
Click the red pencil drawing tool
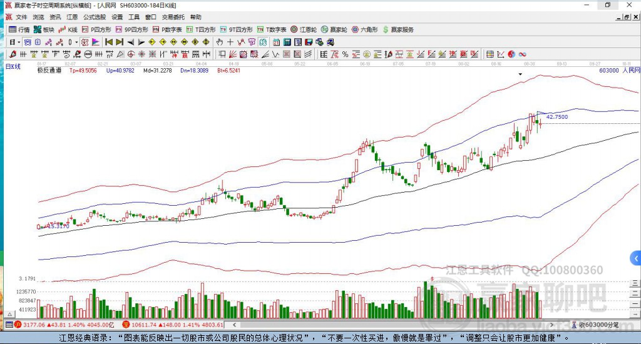tap(13, 54)
